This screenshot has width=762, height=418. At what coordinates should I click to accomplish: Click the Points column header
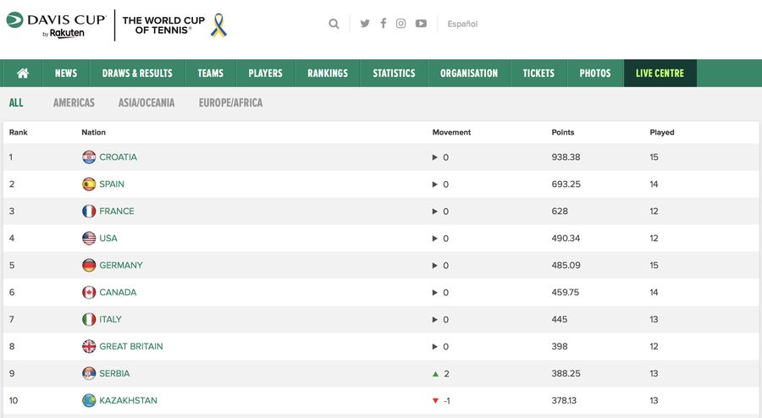(562, 133)
